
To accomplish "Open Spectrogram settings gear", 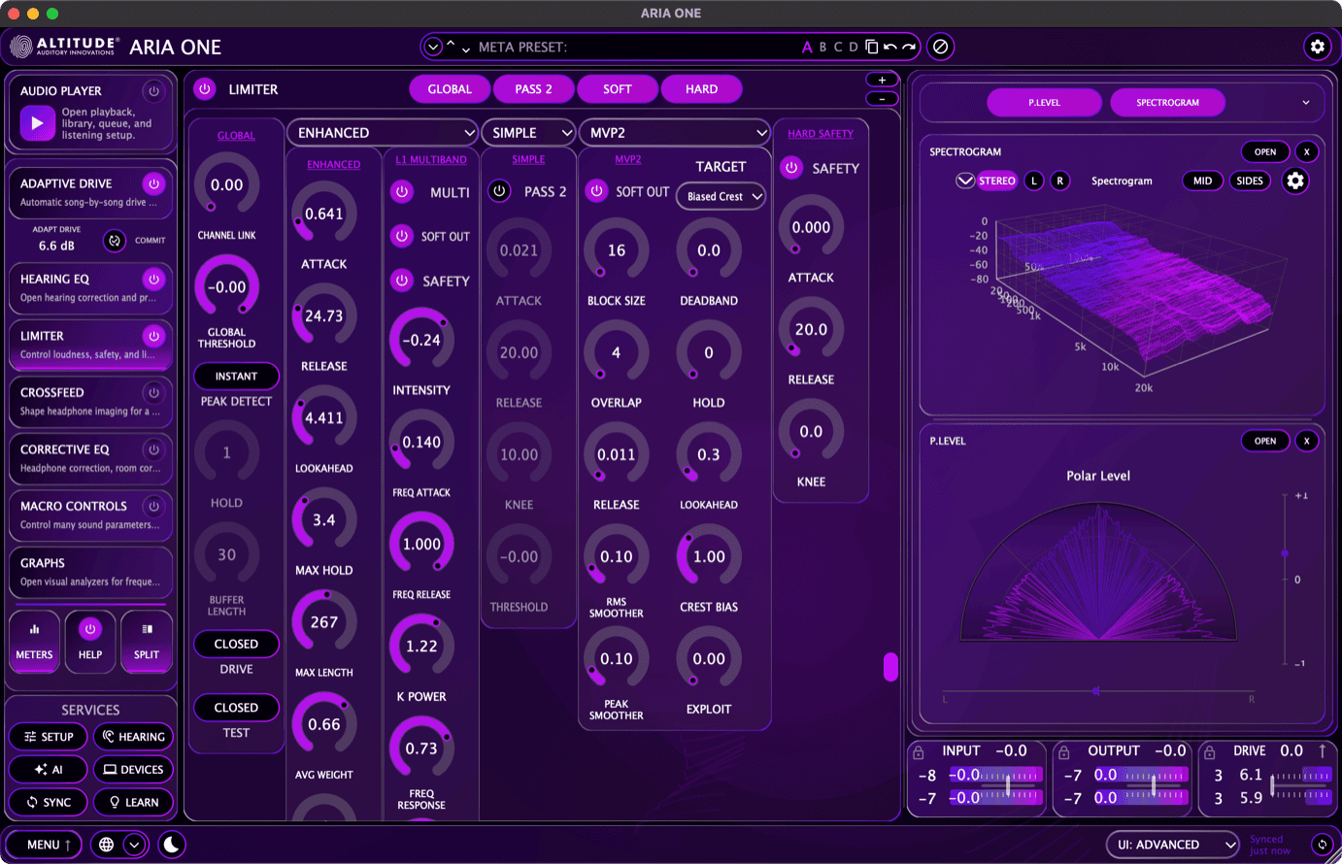I will click(1295, 181).
